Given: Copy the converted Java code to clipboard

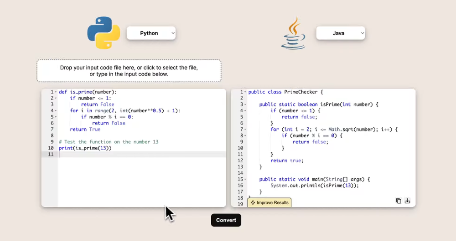Looking at the screenshot, I should (399, 201).
